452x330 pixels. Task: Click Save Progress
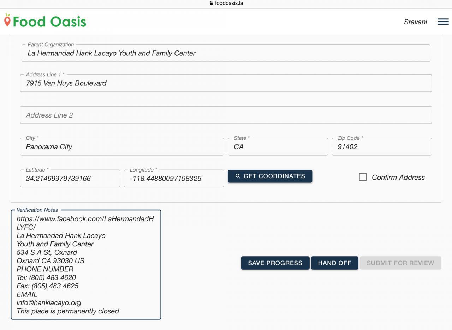click(275, 263)
